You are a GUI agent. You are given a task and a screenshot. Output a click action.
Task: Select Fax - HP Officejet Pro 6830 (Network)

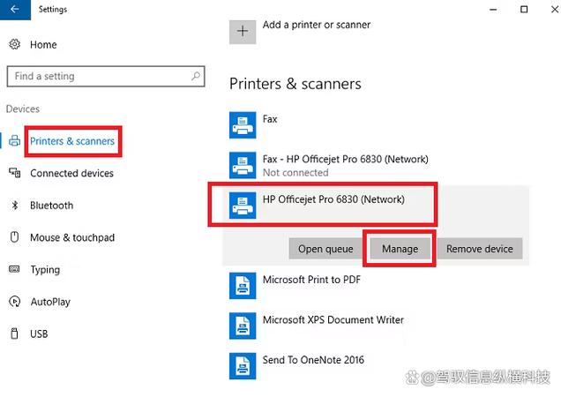point(345,159)
